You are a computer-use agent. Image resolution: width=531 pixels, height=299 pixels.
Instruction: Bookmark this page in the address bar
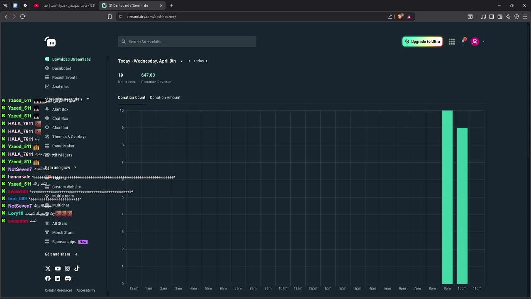pyautogui.click(x=110, y=17)
